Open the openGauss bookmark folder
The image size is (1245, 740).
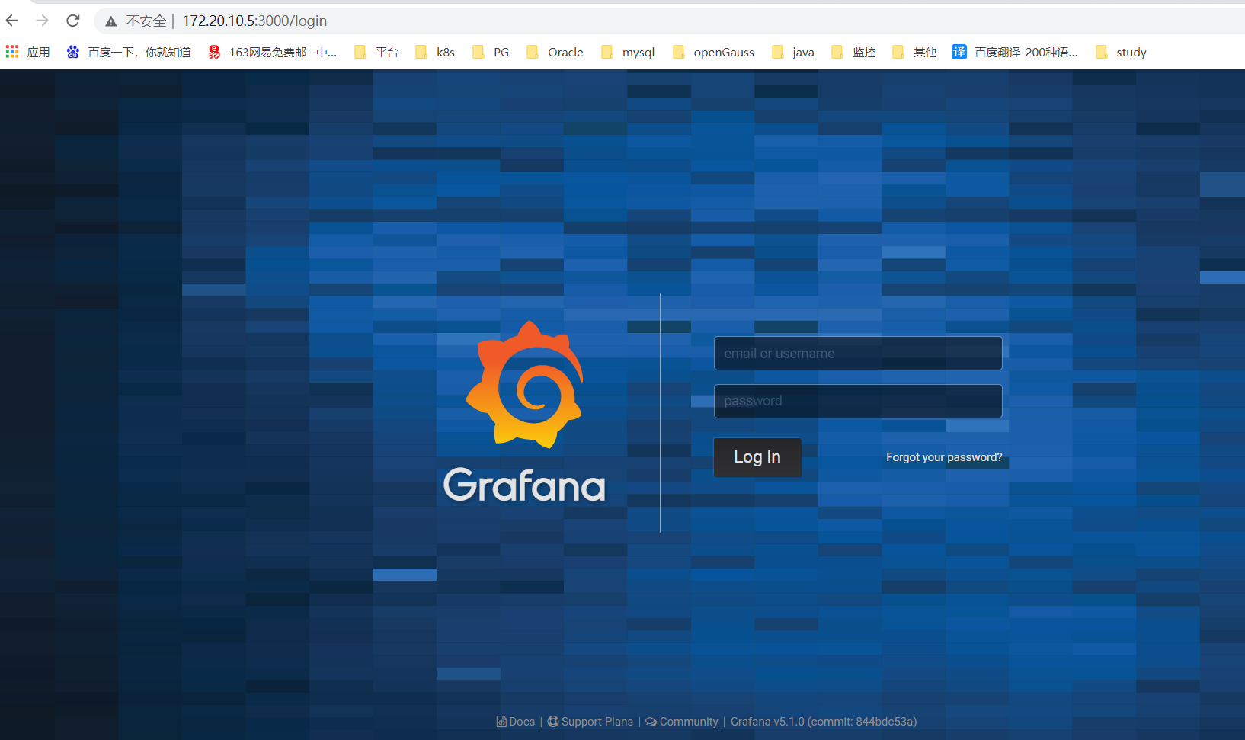pos(713,52)
